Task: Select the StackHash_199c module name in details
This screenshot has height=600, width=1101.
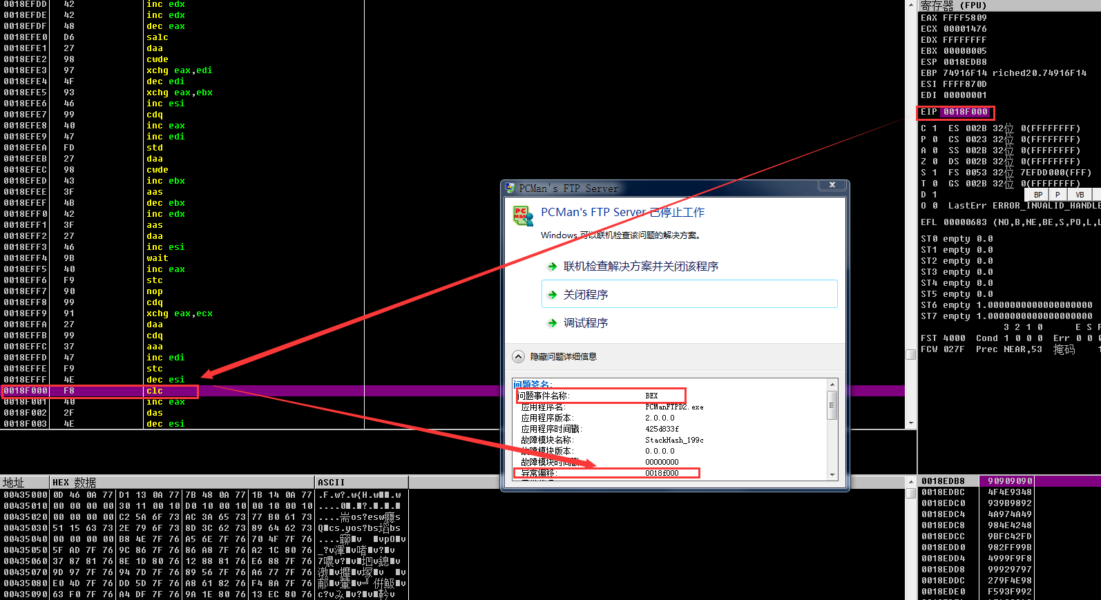Action: click(x=674, y=440)
